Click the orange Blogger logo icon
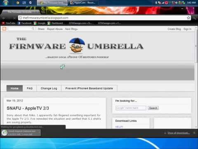 [5, 29]
